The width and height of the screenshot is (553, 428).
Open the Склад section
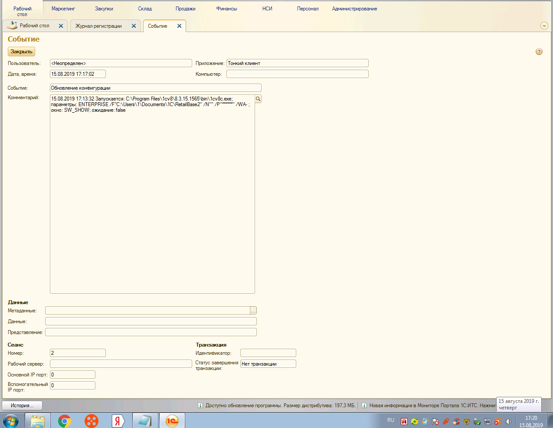pos(145,9)
